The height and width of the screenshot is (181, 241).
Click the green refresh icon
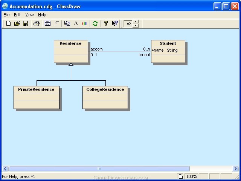pyautogui.click(x=95, y=23)
